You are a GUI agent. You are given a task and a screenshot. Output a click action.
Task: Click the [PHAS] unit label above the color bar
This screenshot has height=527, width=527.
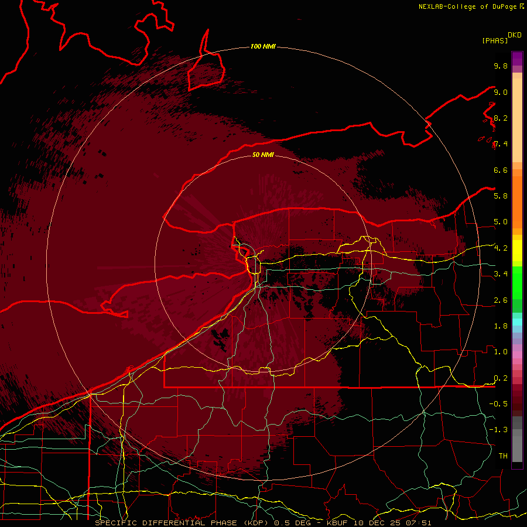click(495, 41)
